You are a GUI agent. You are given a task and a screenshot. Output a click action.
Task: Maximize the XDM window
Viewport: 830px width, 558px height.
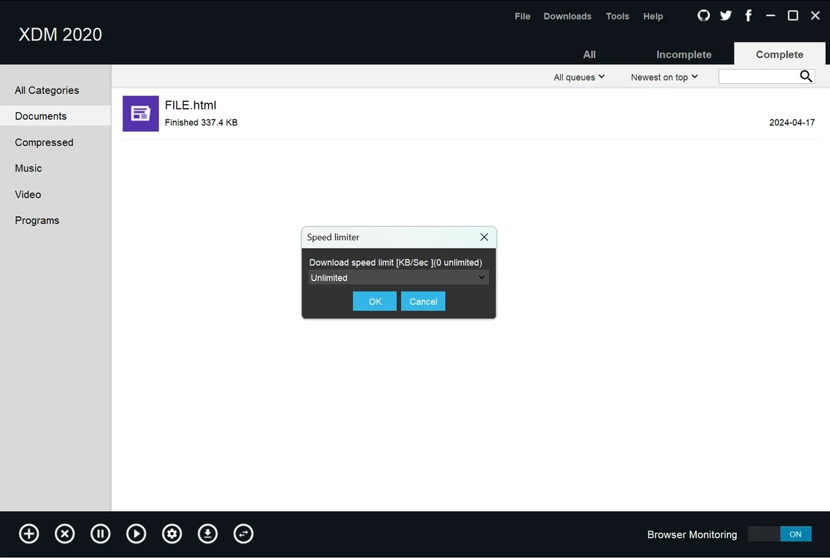tap(792, 15)
